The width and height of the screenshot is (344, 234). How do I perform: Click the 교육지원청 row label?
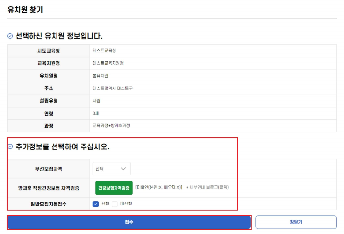(49, 63)
